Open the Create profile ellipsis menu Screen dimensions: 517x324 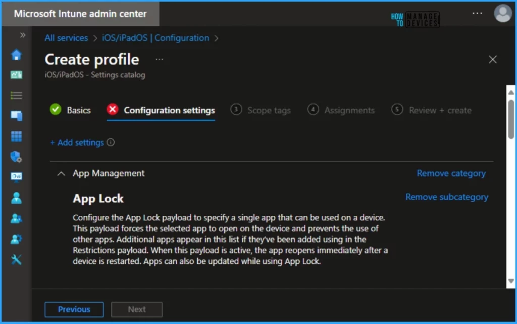159,59
